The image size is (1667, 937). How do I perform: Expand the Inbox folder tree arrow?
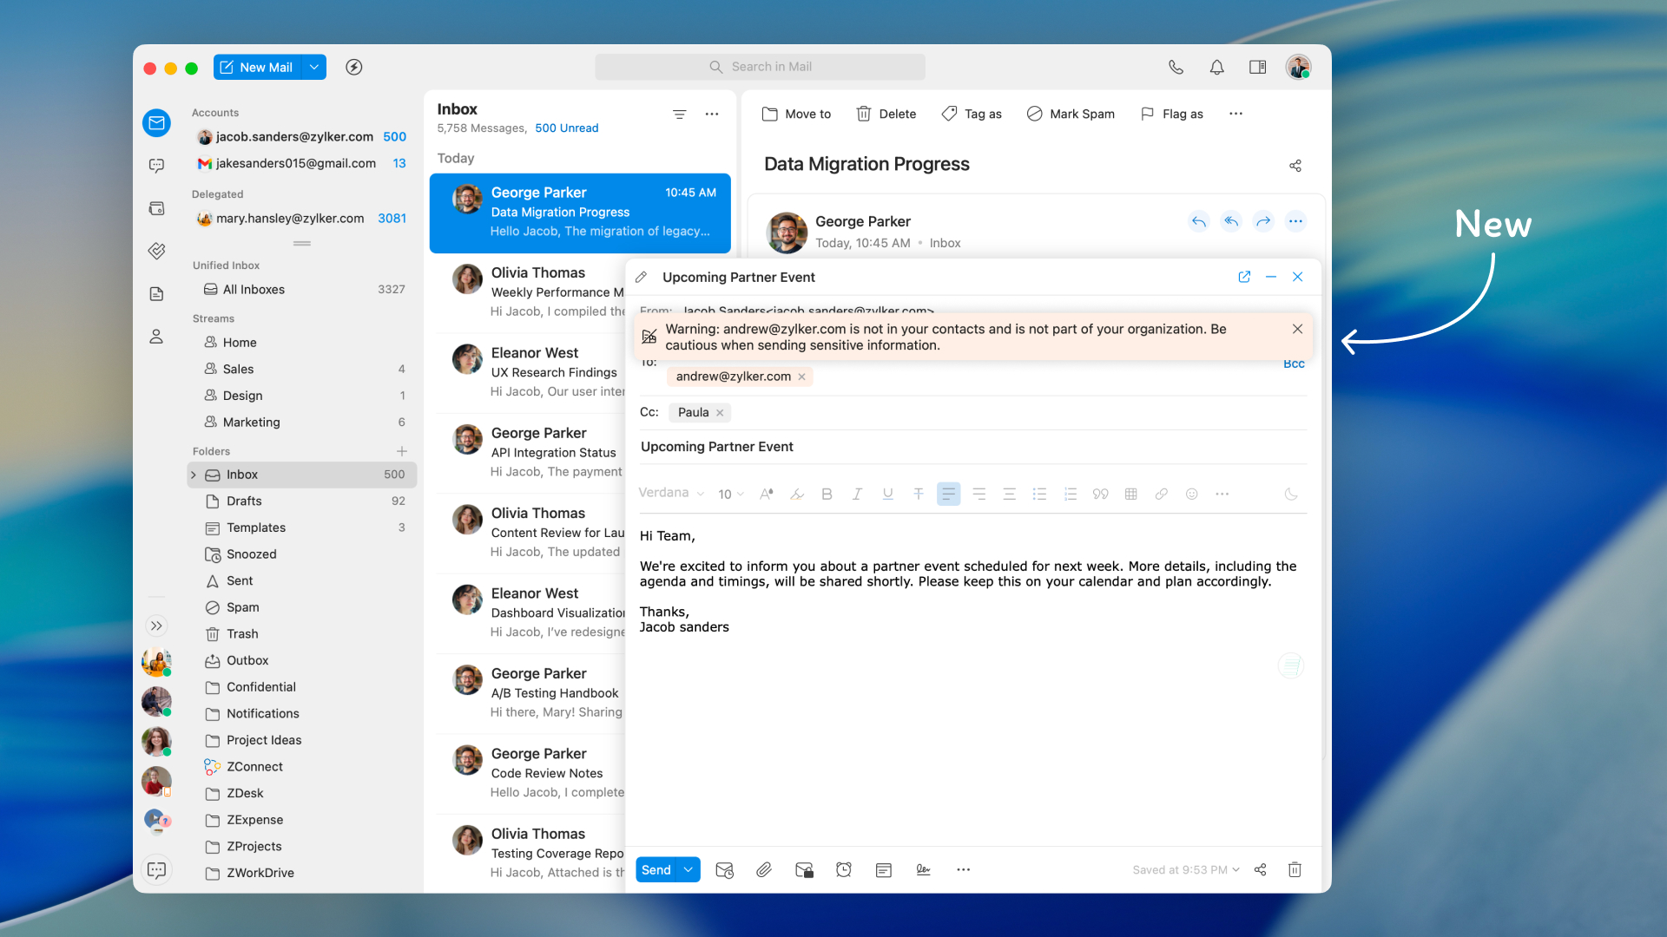click(x=194, y=475)
